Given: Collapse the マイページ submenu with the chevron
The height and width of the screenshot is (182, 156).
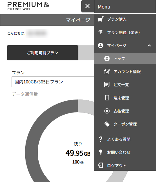Looking at the screenshot, I should pyautogui.click(x=149, y=45).
